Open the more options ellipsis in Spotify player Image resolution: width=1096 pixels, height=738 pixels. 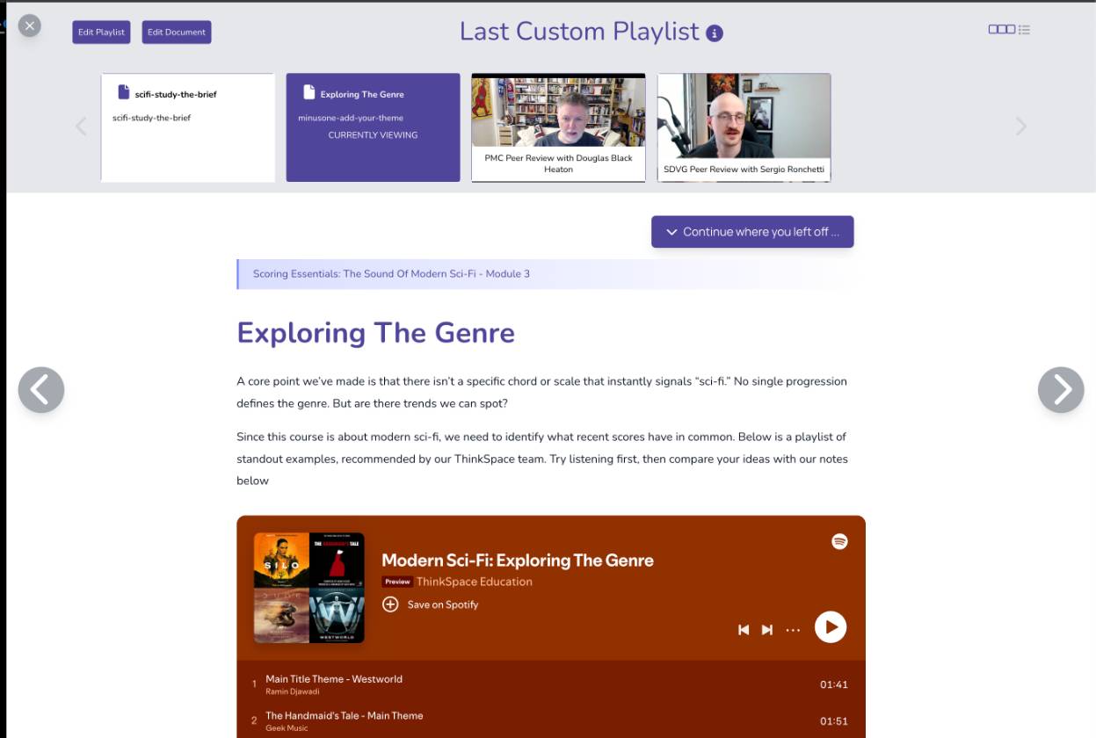coord(793,629)
